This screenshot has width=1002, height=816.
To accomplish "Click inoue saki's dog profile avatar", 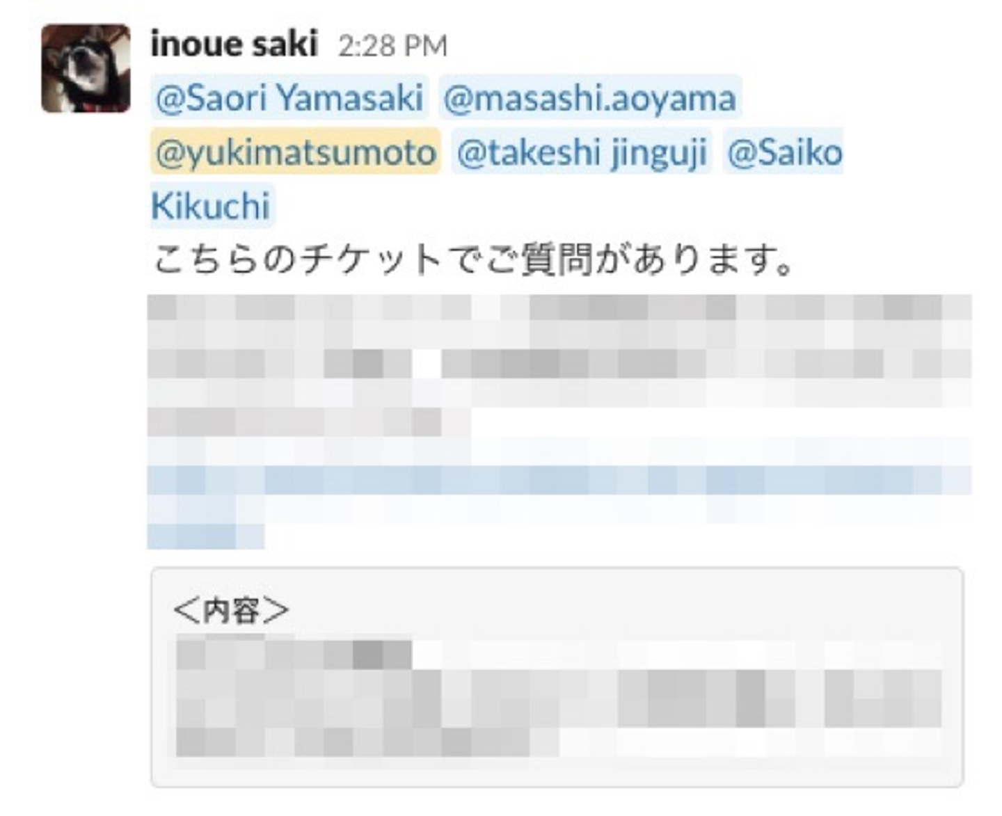I will click(x=86, y=68).
